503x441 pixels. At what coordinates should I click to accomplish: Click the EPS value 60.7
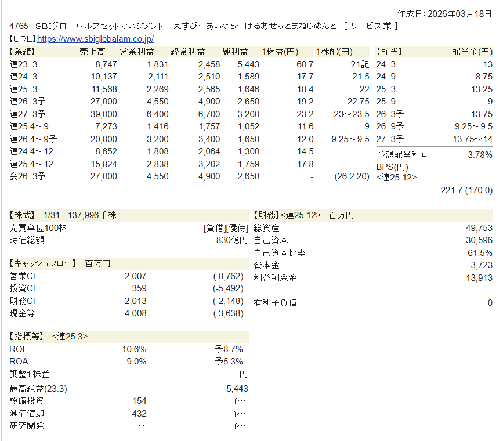click(305, 64)
